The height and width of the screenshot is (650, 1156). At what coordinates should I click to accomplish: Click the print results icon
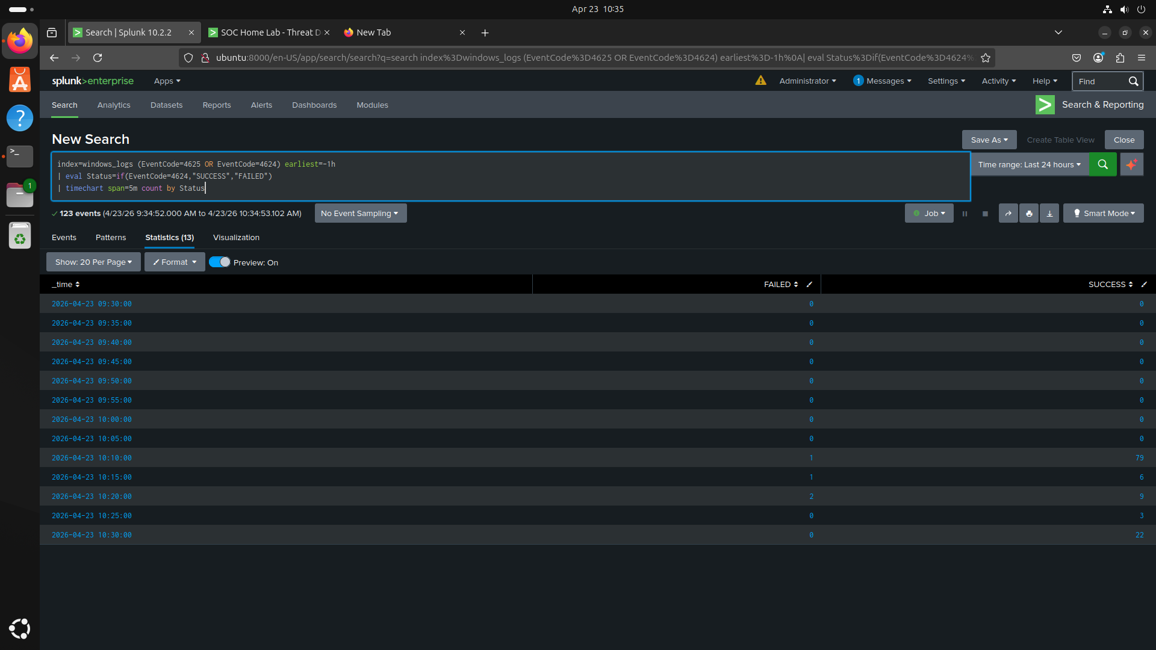click(1029, 214)
